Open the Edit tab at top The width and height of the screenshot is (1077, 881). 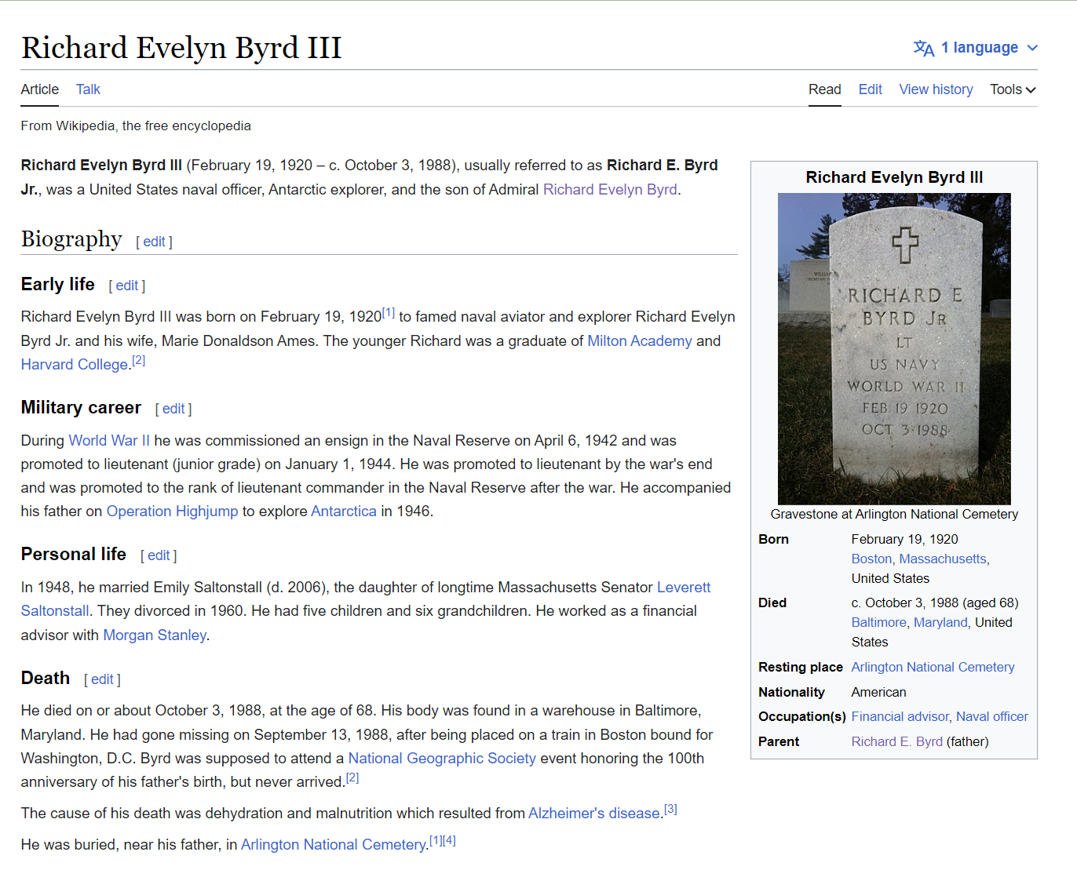870,89
